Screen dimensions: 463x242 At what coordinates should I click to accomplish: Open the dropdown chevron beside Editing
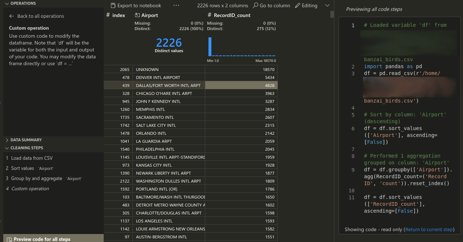(327, 5)
